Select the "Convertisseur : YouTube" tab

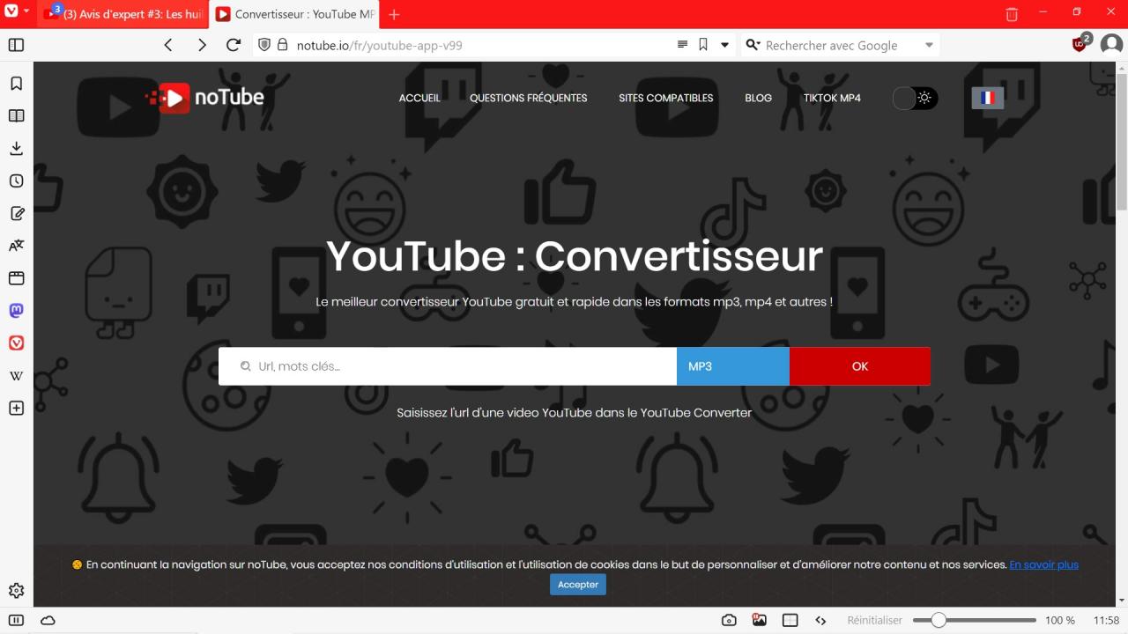[296, 14]
